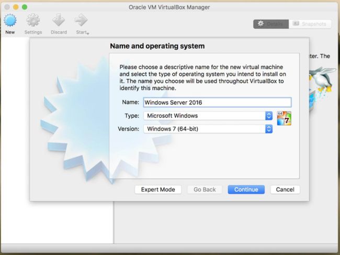Open the Type dropdown Microsoft Windows
Image resolution: width=340 pixels, height=255 pixels.
pos(208,116)
